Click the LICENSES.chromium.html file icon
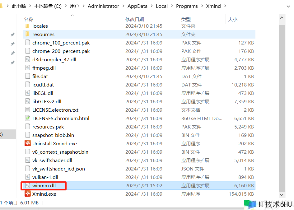The image size is (294, 210). tap(28, 118)
